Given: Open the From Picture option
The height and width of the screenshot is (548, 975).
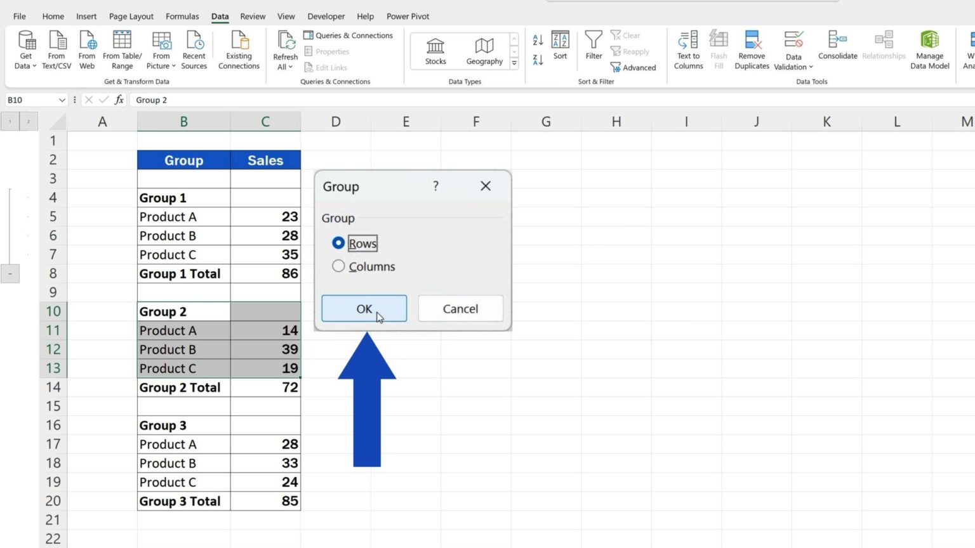Looking at the screenshot, I should coord(161,49).
